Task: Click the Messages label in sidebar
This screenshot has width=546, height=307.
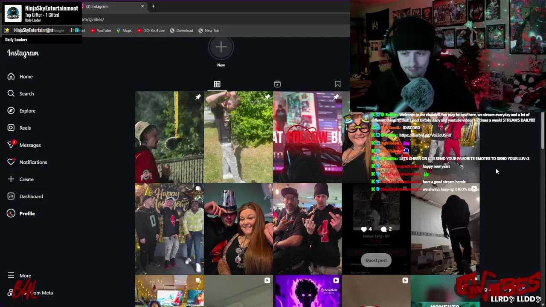Action: tap(30, 145)
